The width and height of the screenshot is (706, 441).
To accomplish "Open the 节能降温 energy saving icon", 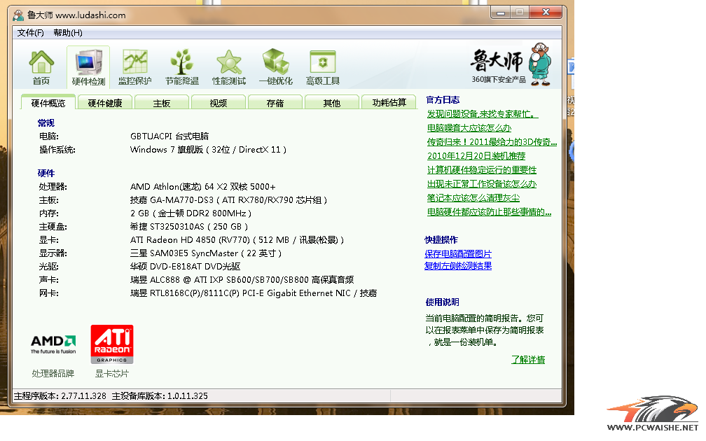I will [x=182, y=67].
